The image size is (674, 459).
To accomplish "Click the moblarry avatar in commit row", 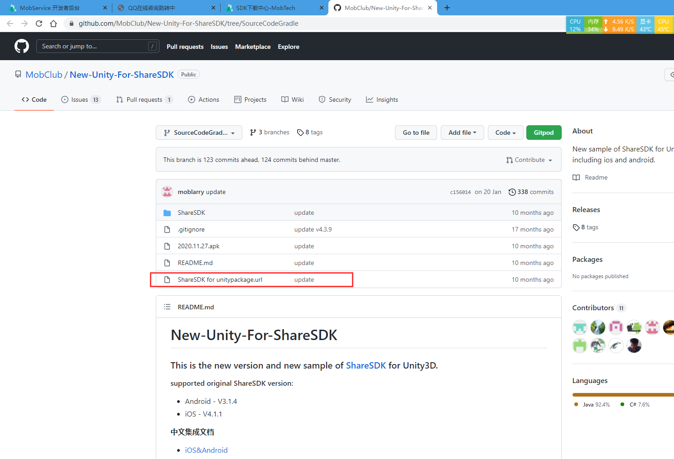I will tap(167, 192).
